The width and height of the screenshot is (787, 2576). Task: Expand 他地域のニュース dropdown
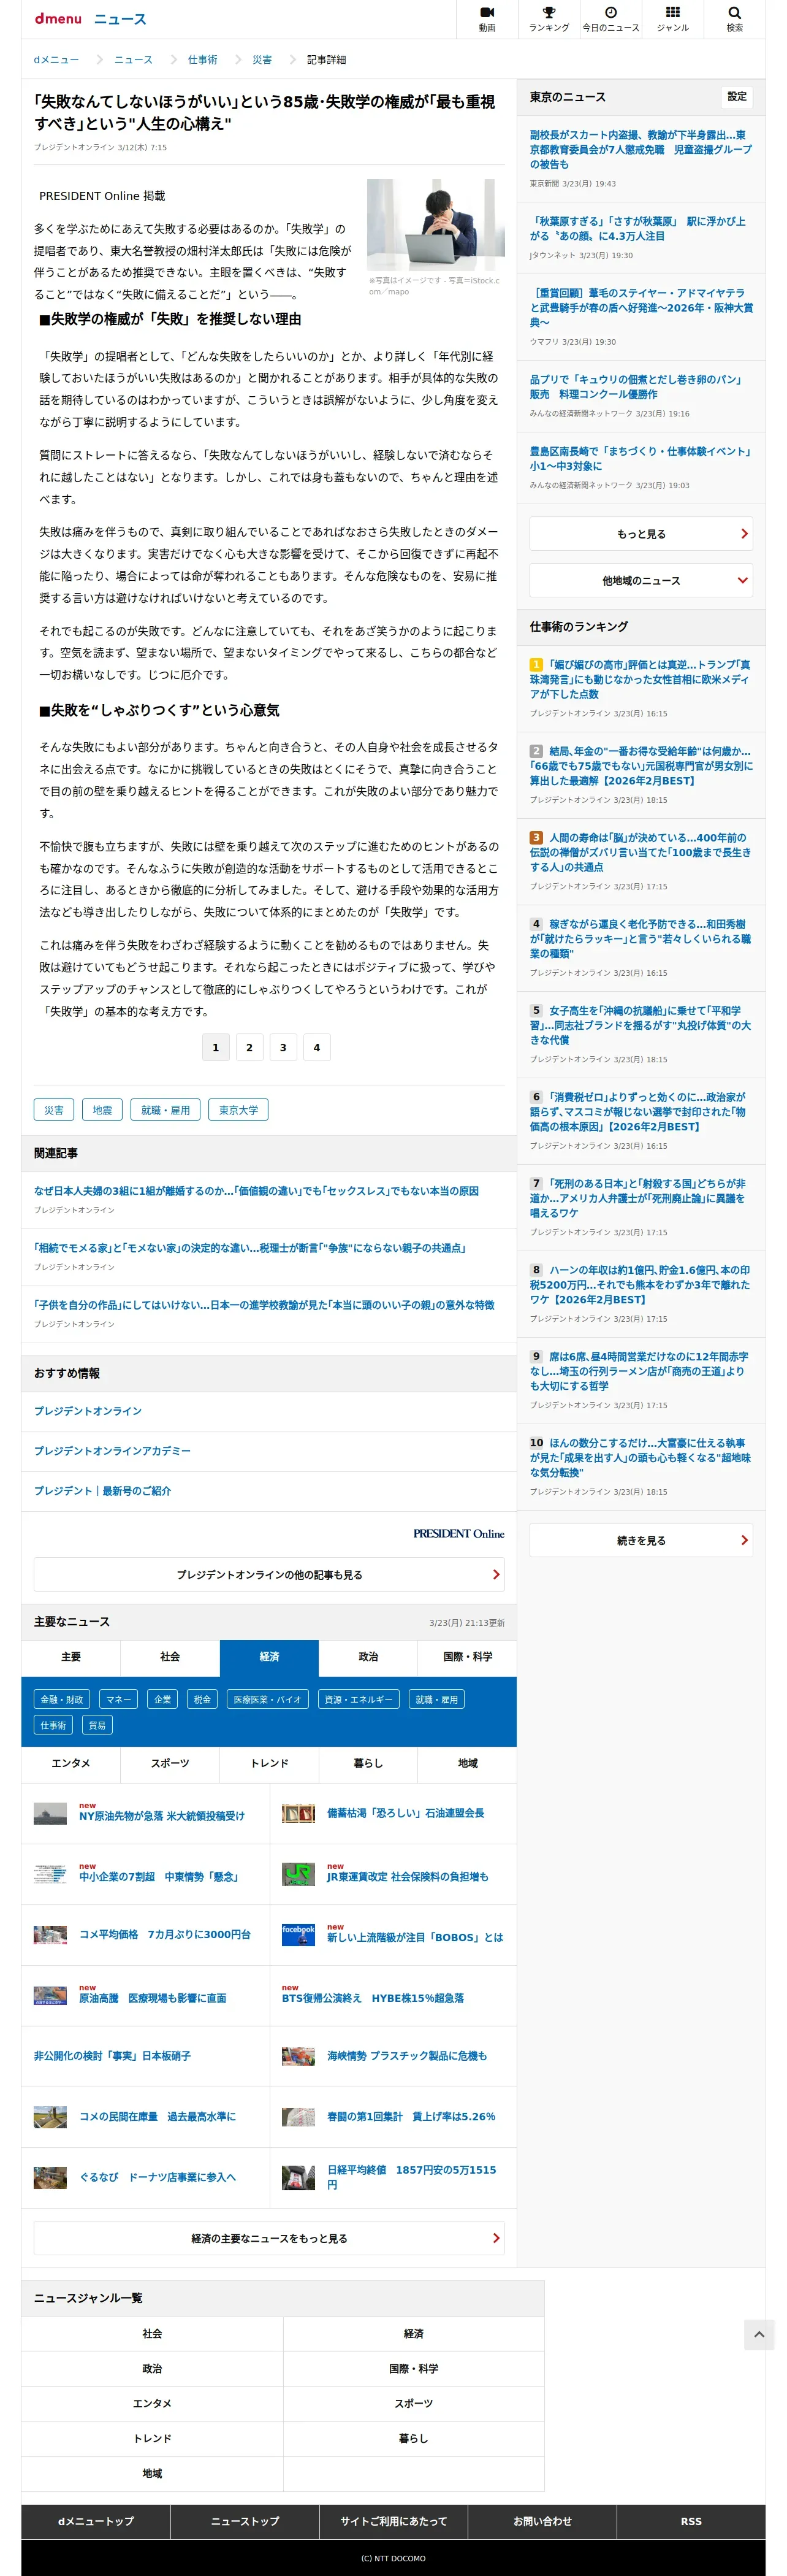click(640, 580)
